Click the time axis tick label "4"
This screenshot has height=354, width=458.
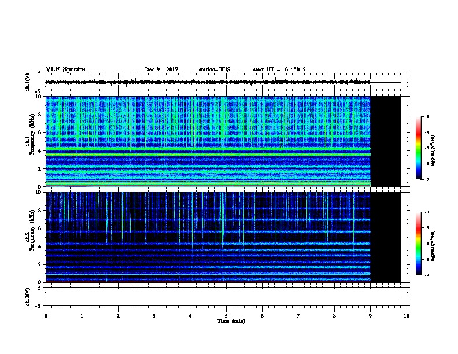190,316
